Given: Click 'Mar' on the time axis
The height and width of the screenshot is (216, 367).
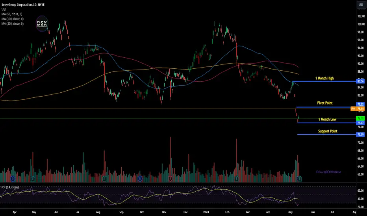Looking at the screenshot, I should (x=248, y=212).
